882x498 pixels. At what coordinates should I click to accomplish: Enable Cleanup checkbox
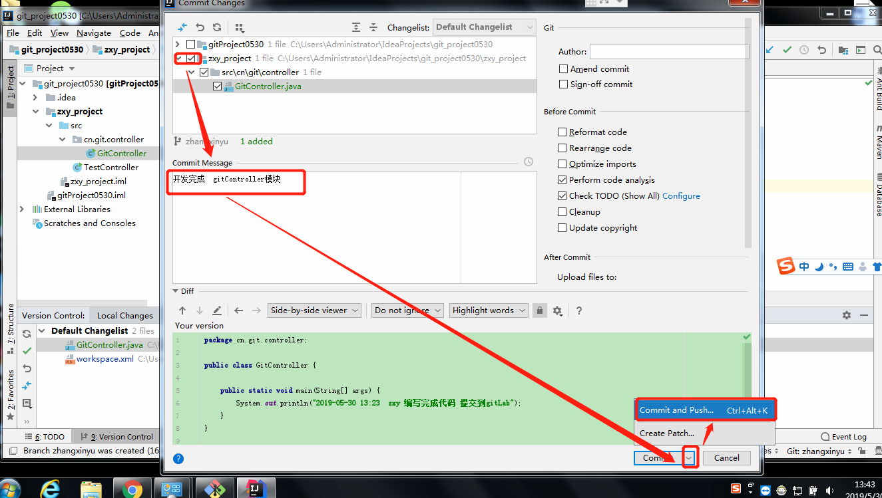pyautogui.click(x=562, y=212)
